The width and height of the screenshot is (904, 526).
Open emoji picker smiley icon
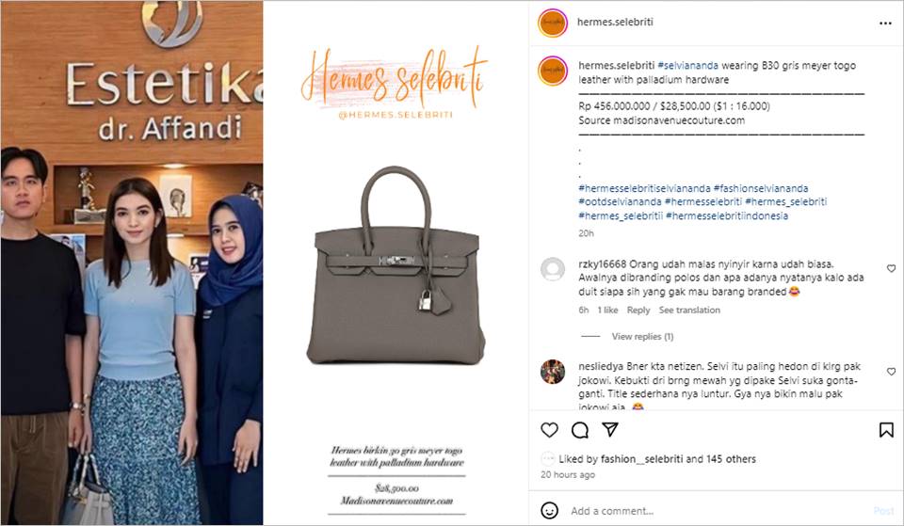point(549,510)
